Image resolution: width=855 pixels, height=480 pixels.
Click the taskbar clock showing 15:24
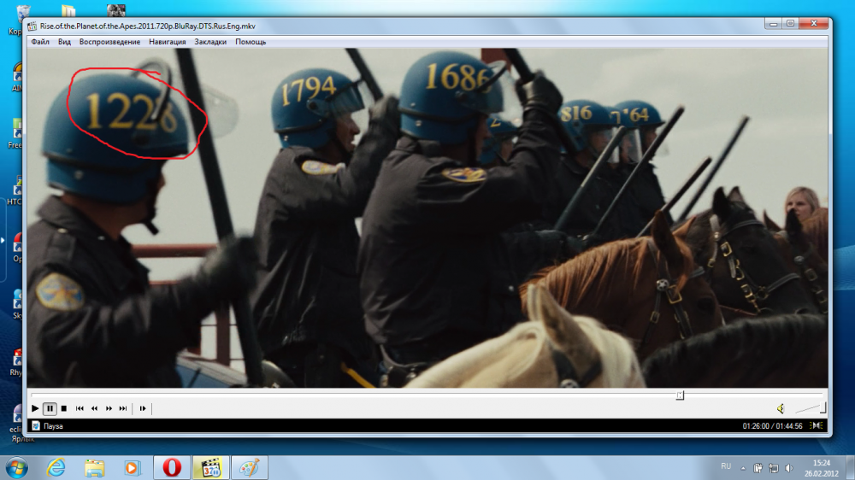(821, 468)
